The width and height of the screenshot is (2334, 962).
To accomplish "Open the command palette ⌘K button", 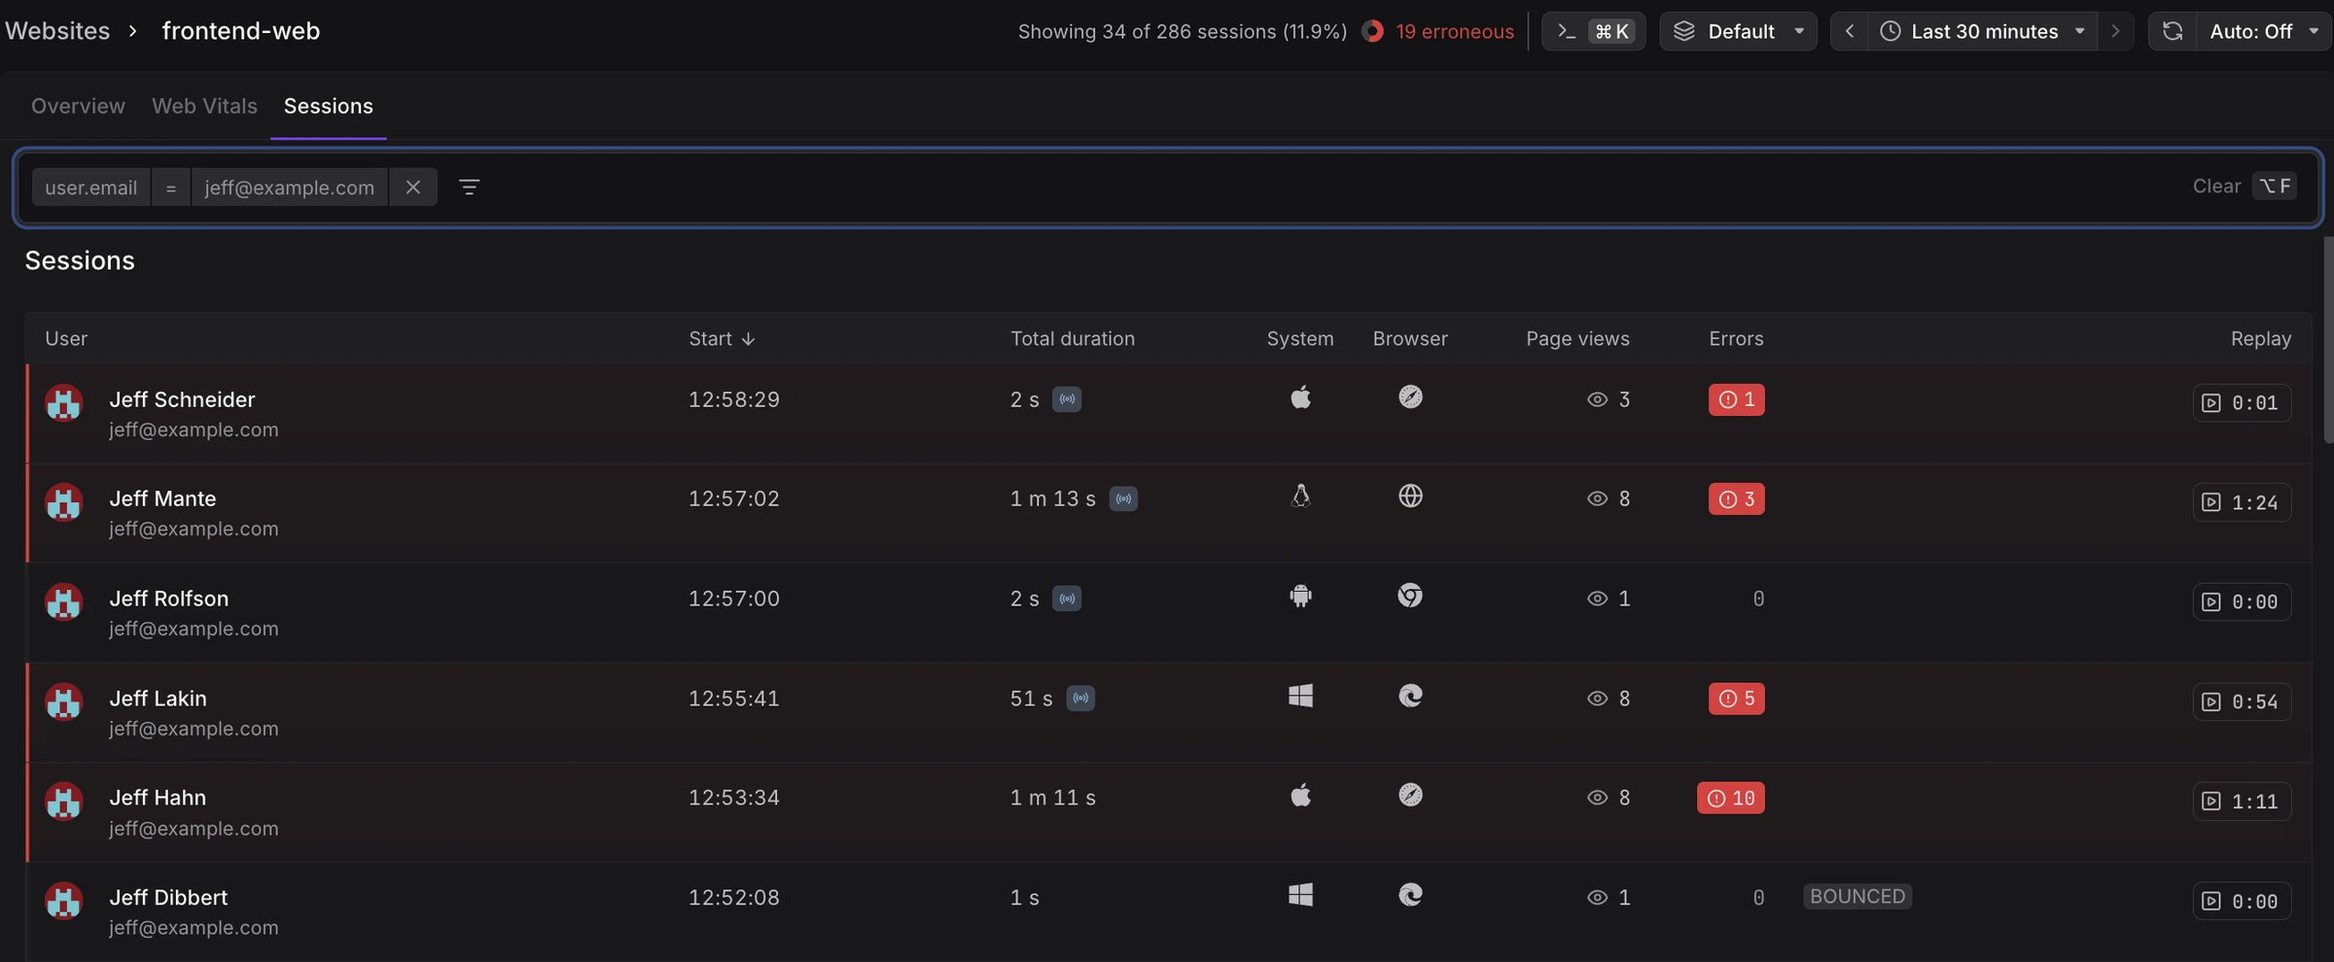I will click(1593, 31).
